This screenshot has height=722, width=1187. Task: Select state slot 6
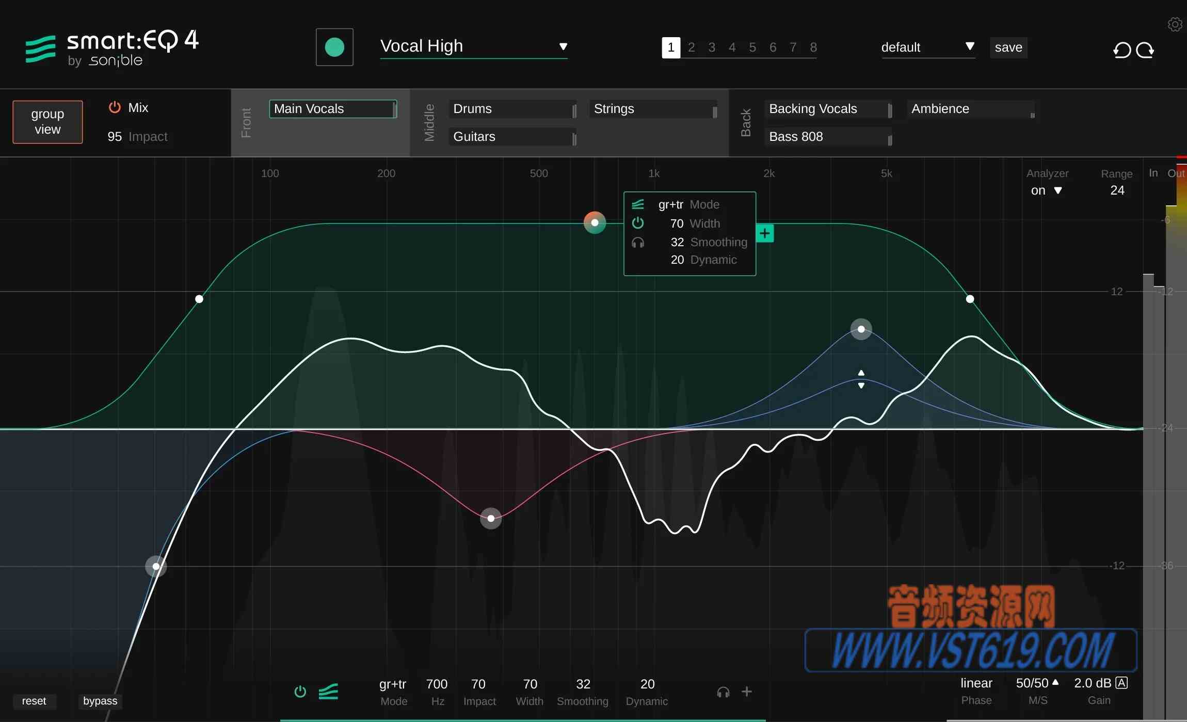click(x=773, y=47)
